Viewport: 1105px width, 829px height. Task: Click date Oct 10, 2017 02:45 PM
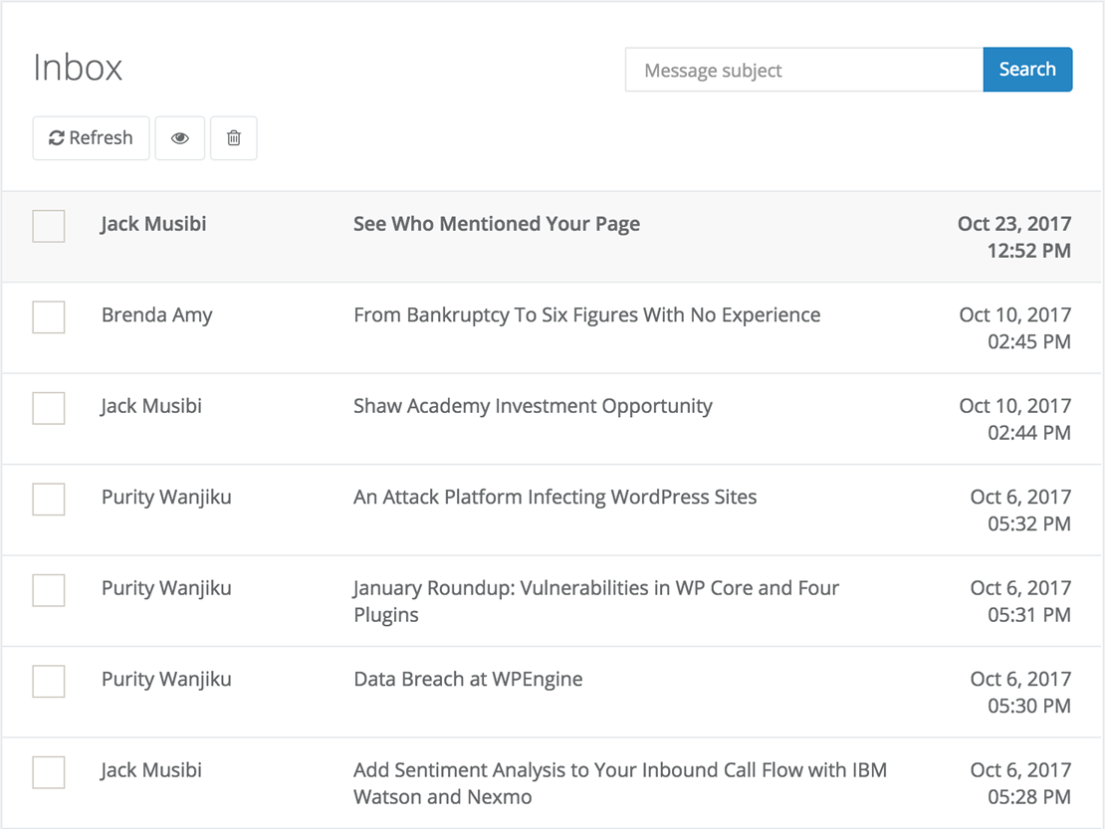tap(1014, 328)
